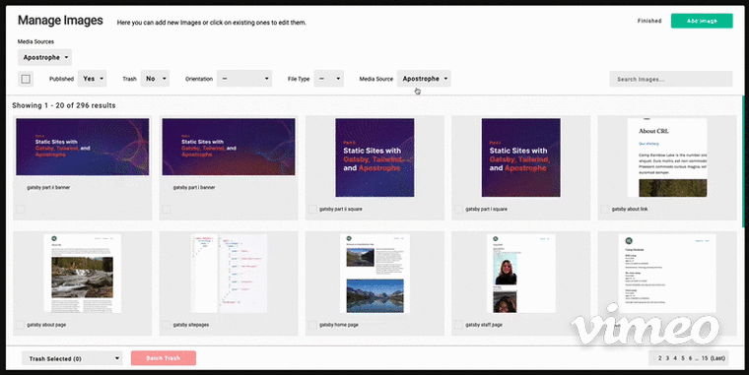Open the Media Sources Apostrophe dropdown
749x375 pixels.
coord(45,57)
